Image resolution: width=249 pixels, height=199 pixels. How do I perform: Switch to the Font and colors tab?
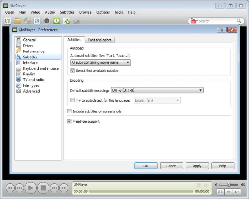tap(100, 40)
